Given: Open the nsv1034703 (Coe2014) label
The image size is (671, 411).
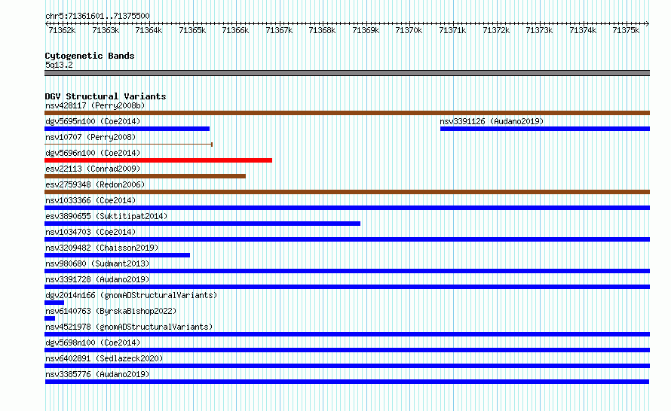Looking at the screenshot, I should coord(90,232).
